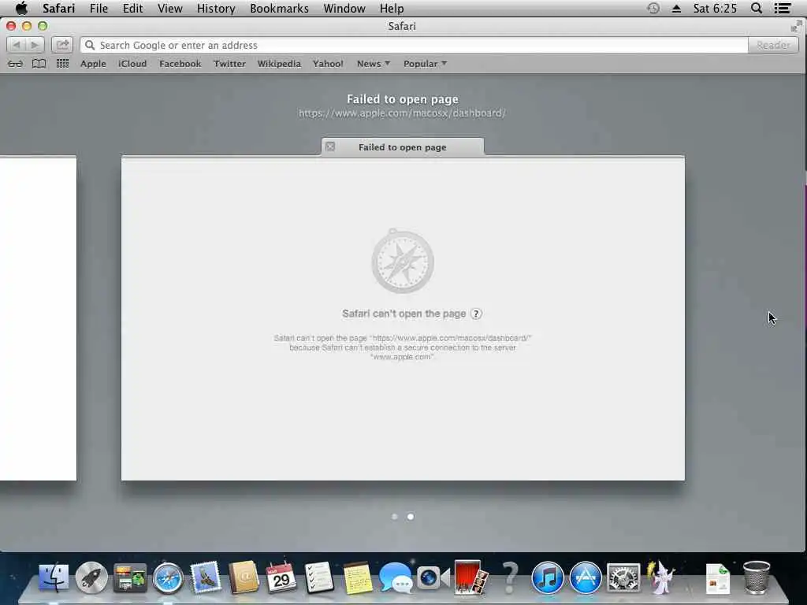Image resolution: width=807 pixels, height=605 pixels.
Task: Open App Store icon in Dock
Action: [586, 577]
